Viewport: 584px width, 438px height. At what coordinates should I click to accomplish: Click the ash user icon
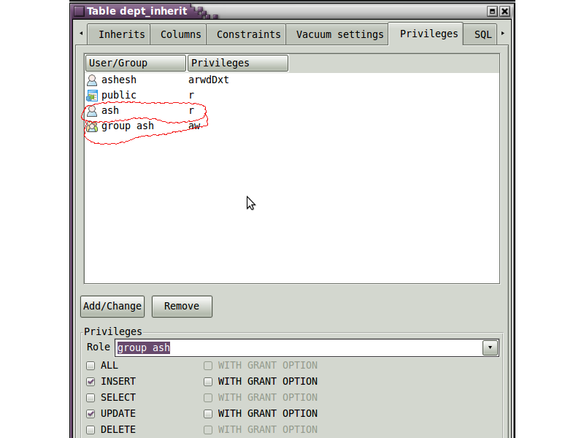(92, 111)
